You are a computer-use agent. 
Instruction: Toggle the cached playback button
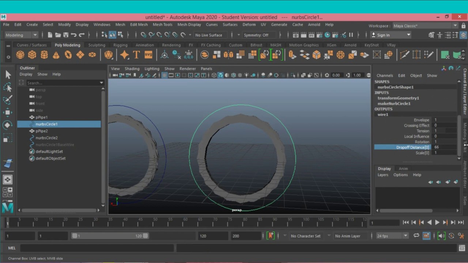click(426, 236)
